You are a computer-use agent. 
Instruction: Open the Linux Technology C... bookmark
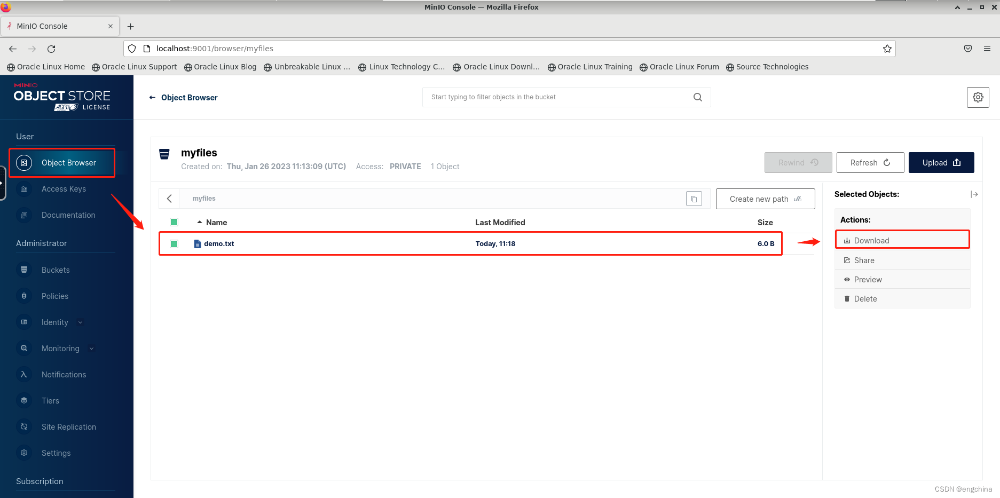tap(401, 67)
